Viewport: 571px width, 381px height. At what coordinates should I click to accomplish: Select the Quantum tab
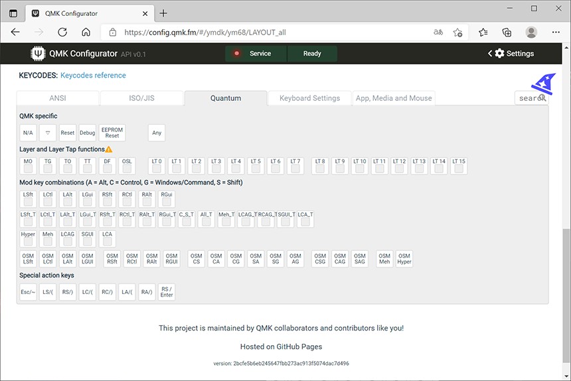(226, 98)
